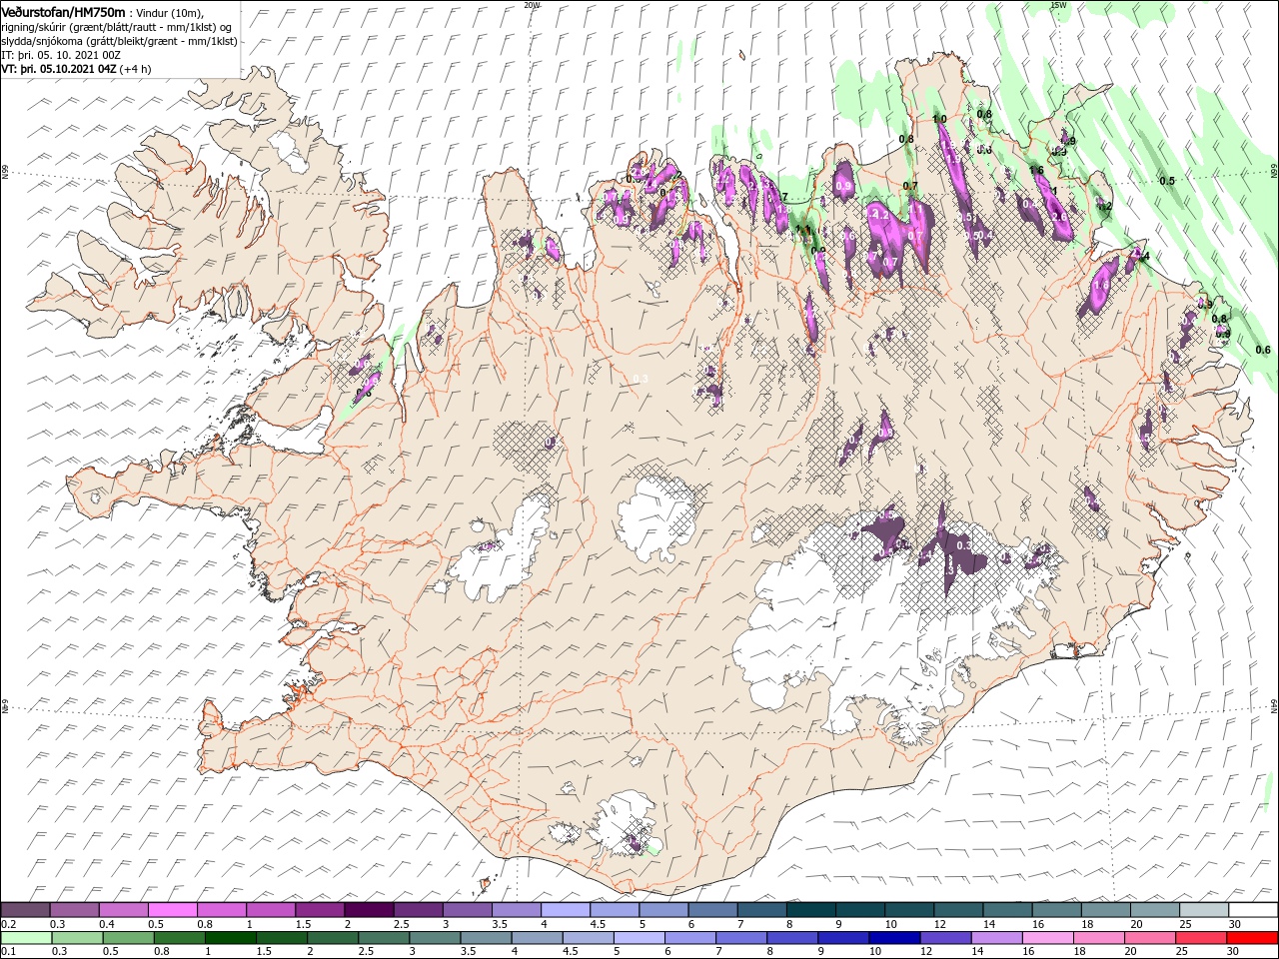Image resolution: width=1279 pixels, height=959 pixels.
Task: Click the 20W longitude label at the top edge
Action: [532, 5]
